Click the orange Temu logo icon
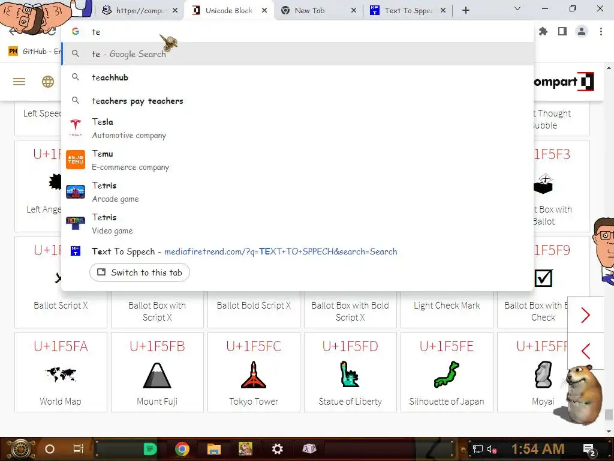This screenshot has height=461, width=614. coord(76,160)
